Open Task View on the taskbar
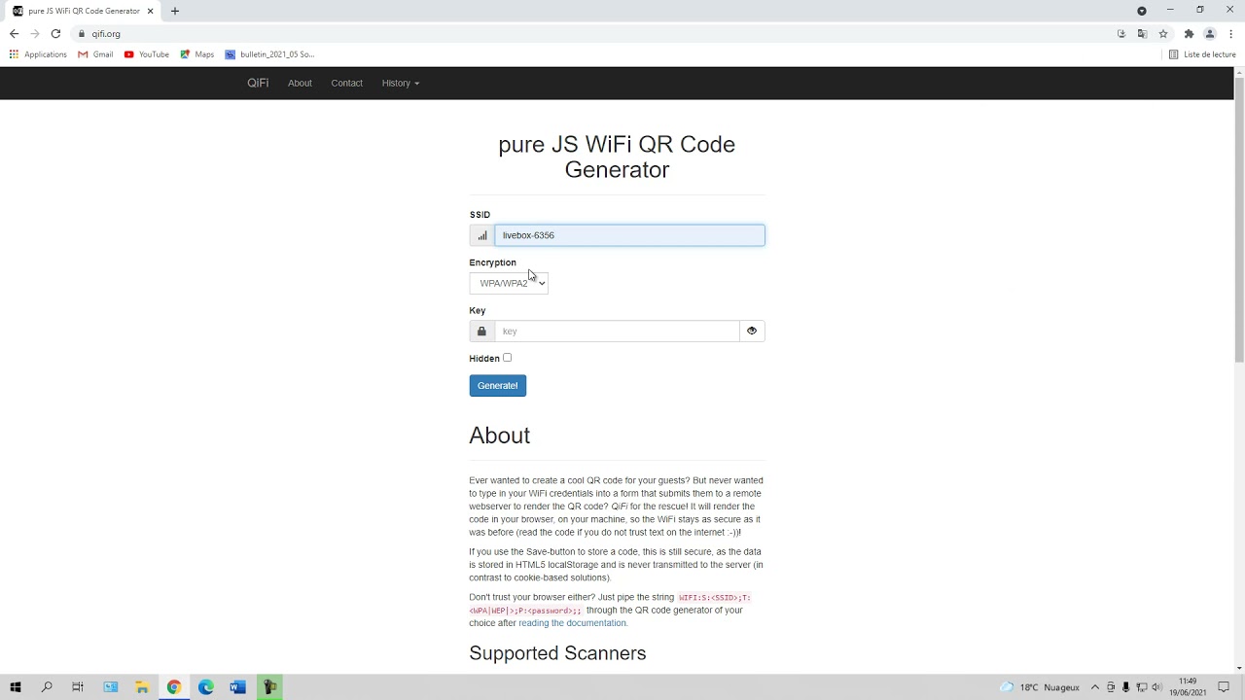The width and height of the screenshot is (1245, 700). point(78,687)
